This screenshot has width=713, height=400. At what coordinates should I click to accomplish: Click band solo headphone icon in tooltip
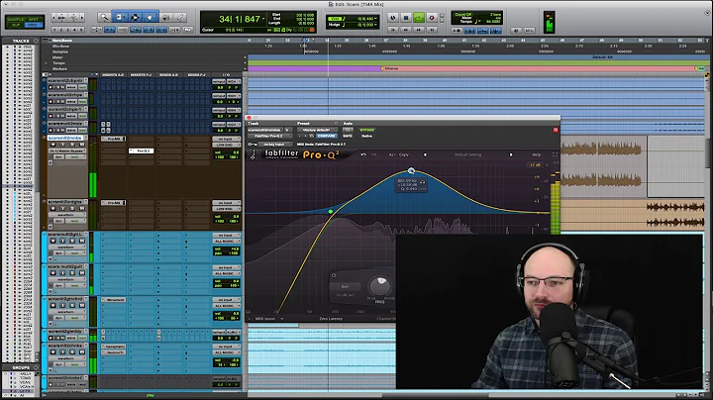(x=423, y=182)
